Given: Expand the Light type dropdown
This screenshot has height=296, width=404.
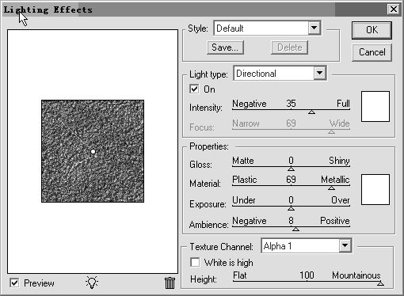Looking at the screenshot, I should point(320,73).
